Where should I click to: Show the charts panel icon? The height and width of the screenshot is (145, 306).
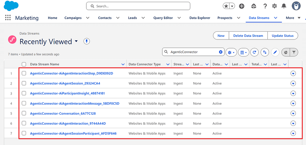point(286,52)
